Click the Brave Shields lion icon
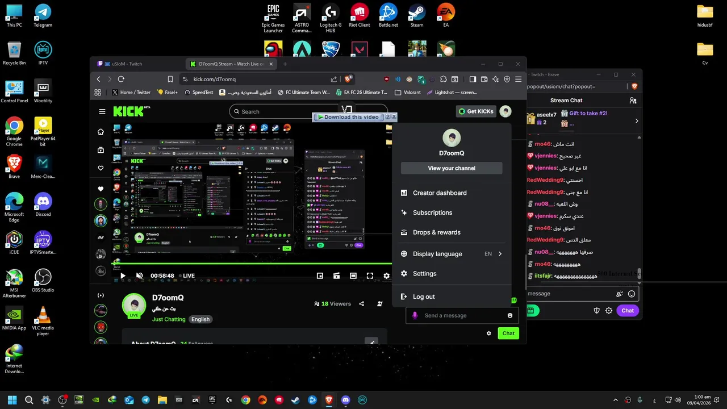Viewport: 727px width, 409px height. pos(348,79)
